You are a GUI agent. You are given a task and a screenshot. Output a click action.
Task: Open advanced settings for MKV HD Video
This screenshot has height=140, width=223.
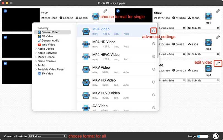(154, 82)
